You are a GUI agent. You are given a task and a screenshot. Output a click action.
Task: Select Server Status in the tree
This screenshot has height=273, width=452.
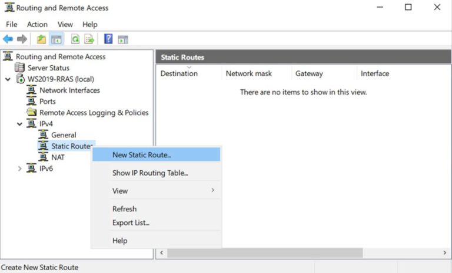[x=48, y=68]
